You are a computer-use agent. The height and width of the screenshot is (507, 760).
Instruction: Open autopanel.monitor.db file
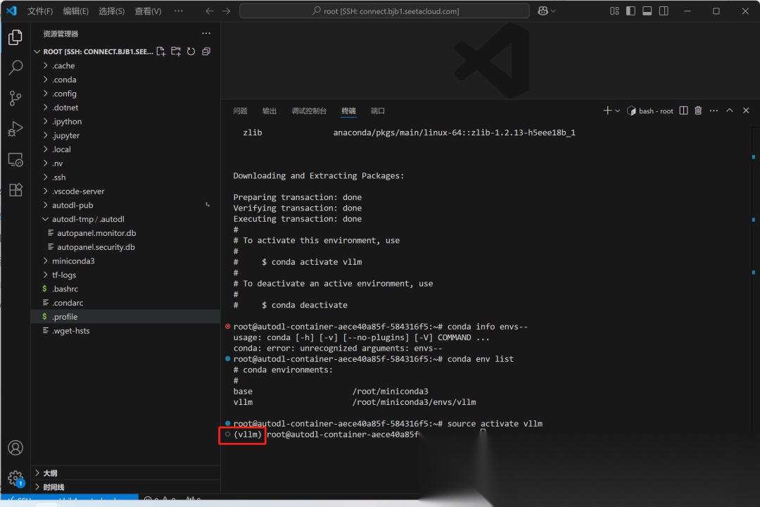pos(125,233)
